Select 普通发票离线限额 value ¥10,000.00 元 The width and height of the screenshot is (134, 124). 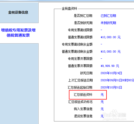110,37
